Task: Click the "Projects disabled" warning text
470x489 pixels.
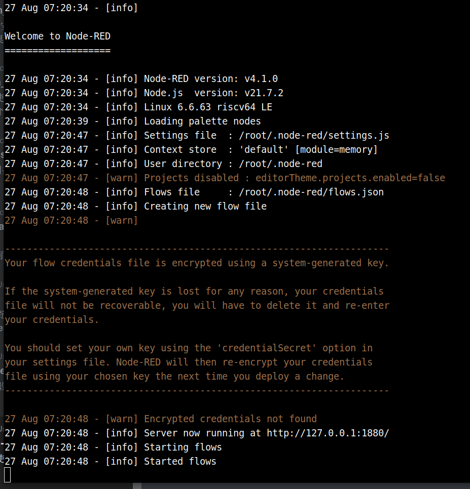Action: tap(191, 178)
